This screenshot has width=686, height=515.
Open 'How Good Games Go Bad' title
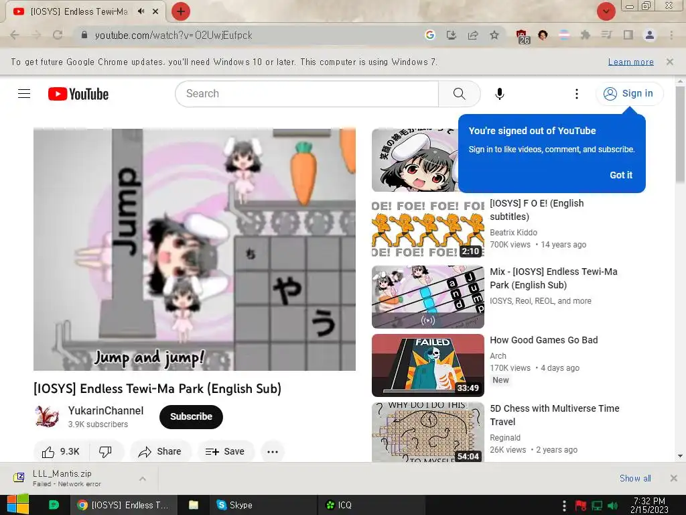point(544,340)
